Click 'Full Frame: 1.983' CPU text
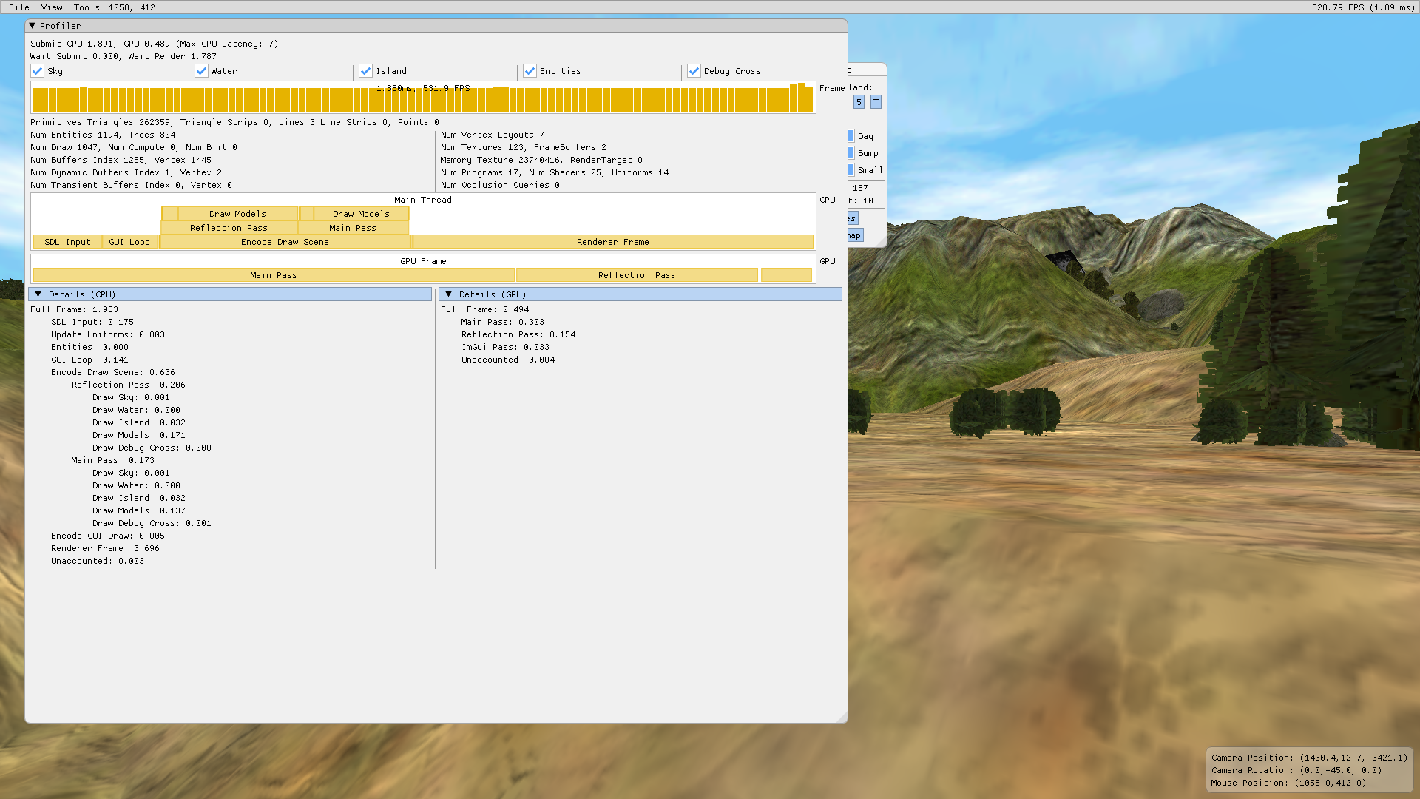The height and width of the screenshot is (799, 1420). tap(74, 309)
